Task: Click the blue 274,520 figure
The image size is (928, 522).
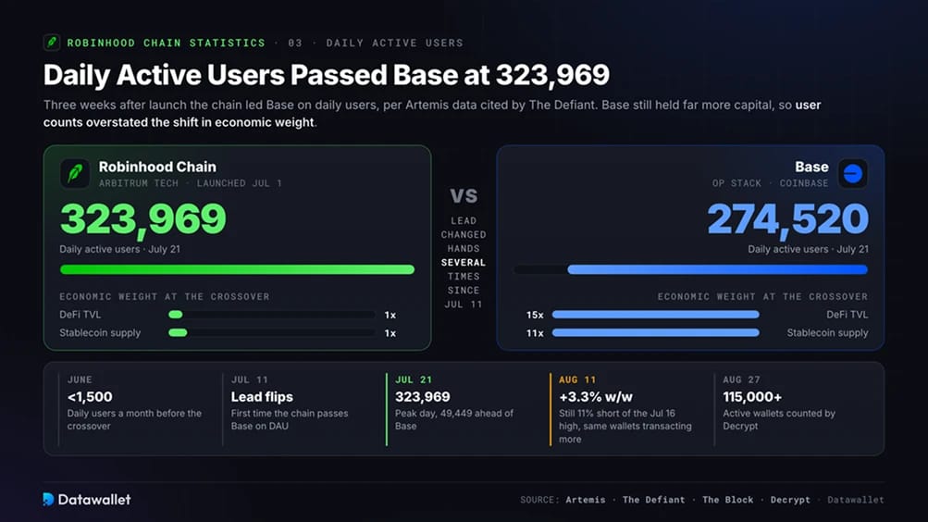Action: [x=787, y=219]
